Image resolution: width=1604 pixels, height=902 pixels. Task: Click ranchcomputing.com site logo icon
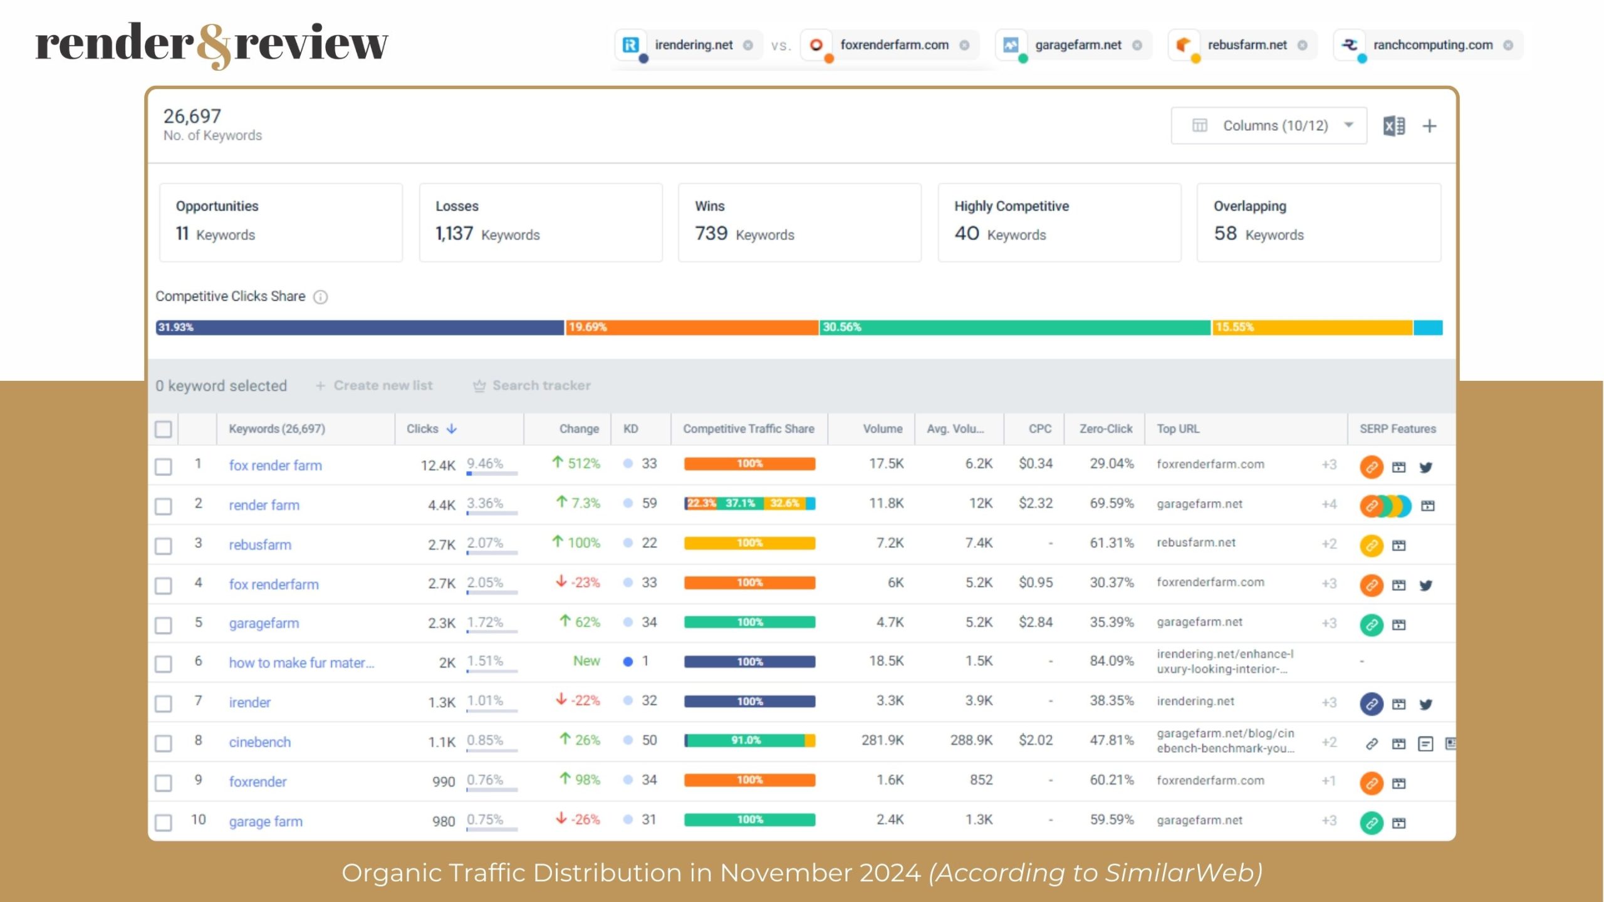pos(1349,44)
